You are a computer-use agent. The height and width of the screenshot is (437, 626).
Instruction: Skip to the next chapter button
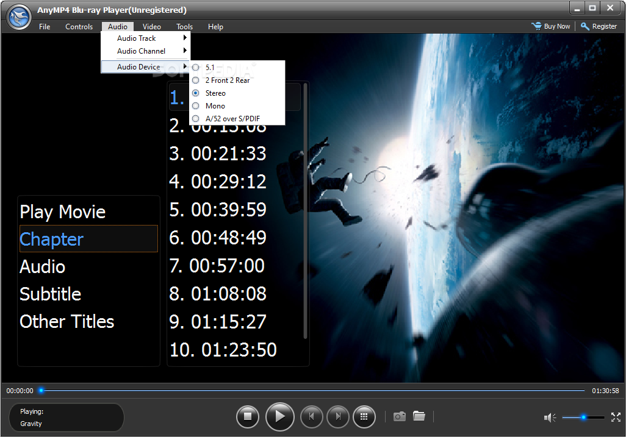coord(338,417)
